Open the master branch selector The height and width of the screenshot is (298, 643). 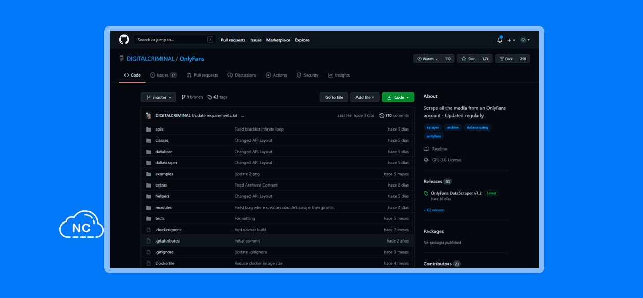158,97
